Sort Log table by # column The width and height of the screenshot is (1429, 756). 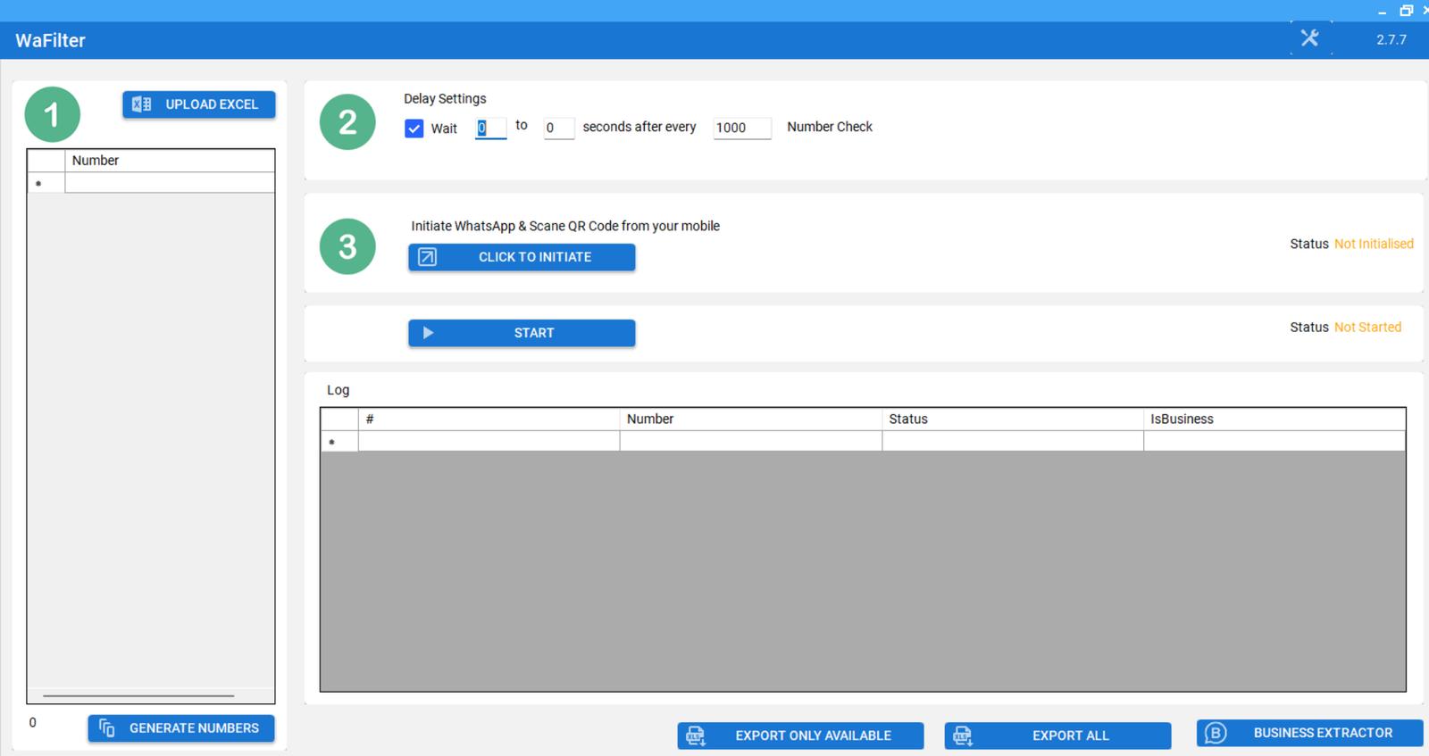(x=489, y=419)
